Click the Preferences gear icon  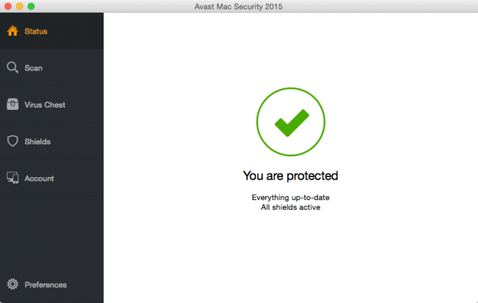tap(13, 284)
